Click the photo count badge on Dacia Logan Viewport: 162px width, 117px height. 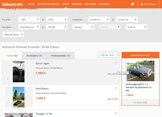coord(8,79)
